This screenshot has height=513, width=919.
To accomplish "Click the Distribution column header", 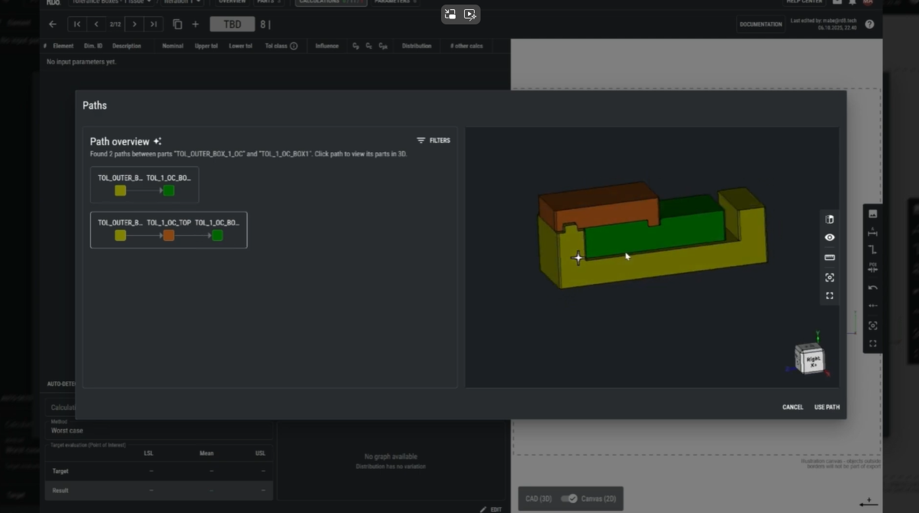I will (417, 46).
